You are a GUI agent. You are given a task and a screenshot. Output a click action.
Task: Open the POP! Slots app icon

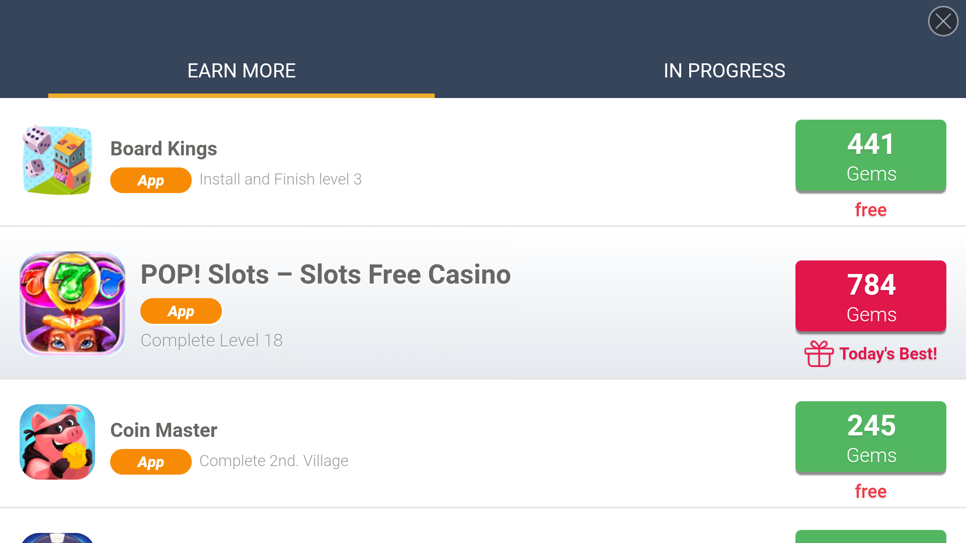(72, 304)
